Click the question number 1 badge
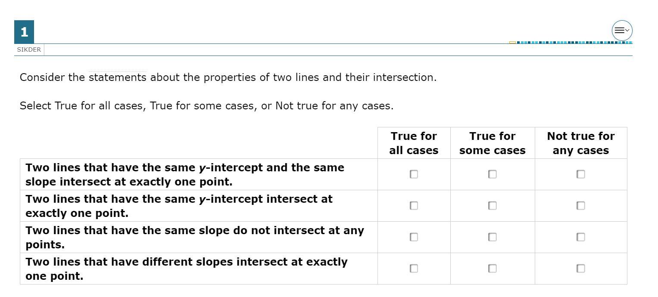The height and width of the screenshot is (297, 658). coord(24,32)
